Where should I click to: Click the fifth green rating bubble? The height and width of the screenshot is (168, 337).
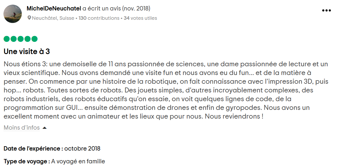(34, 39)
